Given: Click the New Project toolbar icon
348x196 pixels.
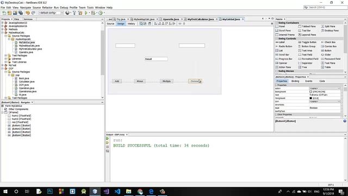Looking at the screenshot, I should [x=9, y=13].
